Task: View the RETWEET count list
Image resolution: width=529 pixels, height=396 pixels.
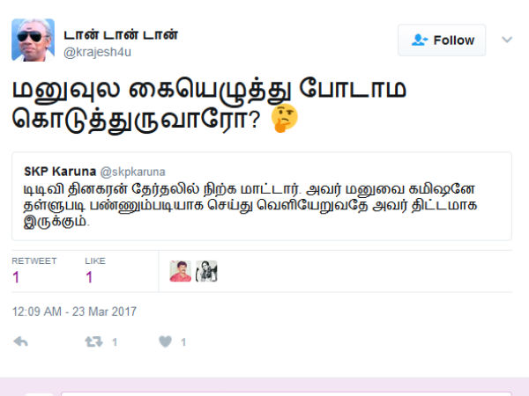Action: (x=34, y=271)
